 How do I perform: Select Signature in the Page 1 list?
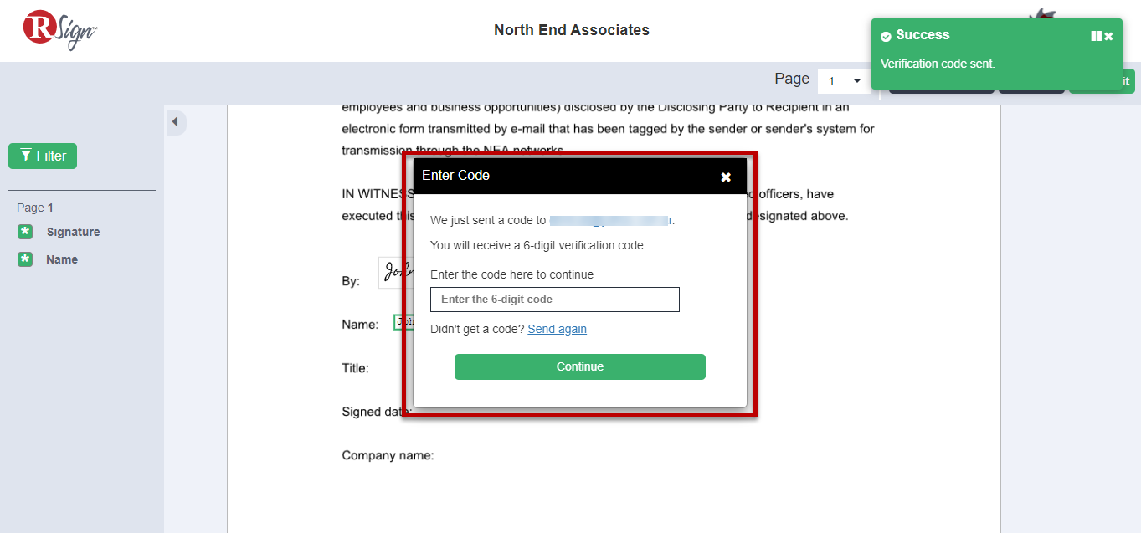coord(74,232)
